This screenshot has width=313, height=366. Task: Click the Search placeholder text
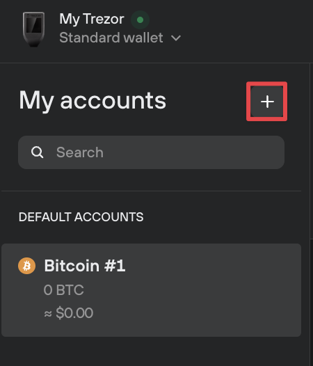point(80,152)
